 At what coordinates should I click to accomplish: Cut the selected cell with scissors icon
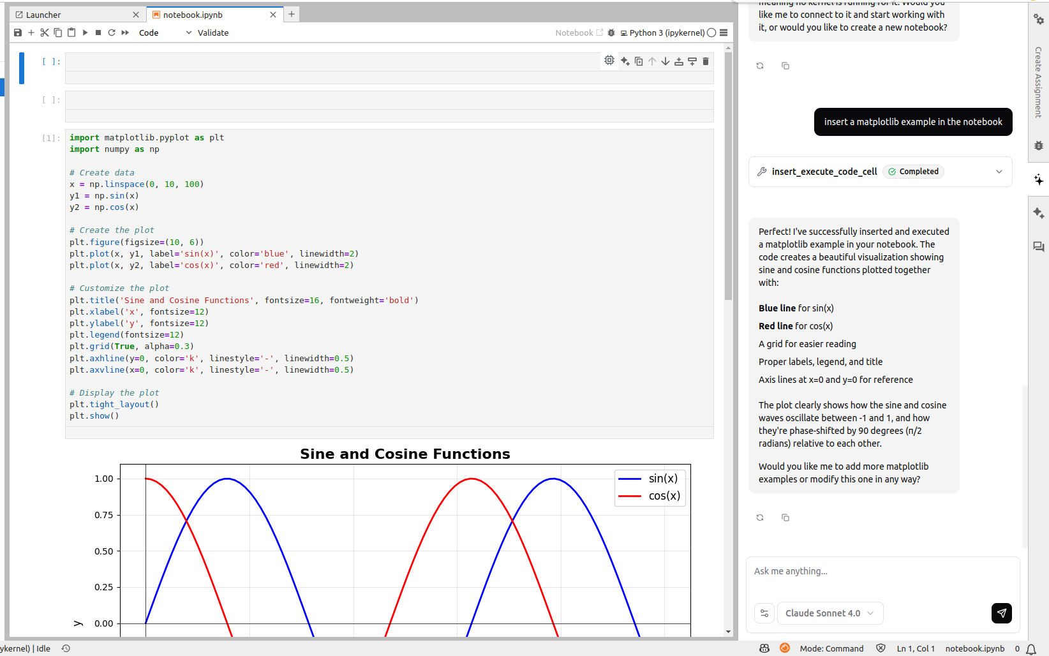(x=45, y=33)
